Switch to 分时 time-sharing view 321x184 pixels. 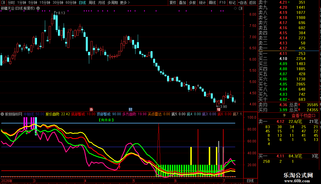11,3
